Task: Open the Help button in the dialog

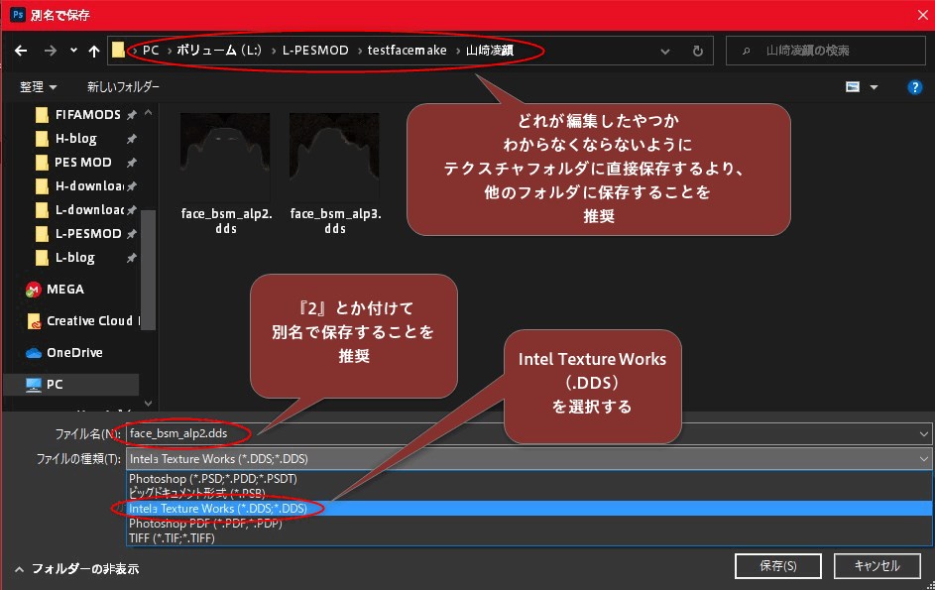Action: [x=913, y=86]
